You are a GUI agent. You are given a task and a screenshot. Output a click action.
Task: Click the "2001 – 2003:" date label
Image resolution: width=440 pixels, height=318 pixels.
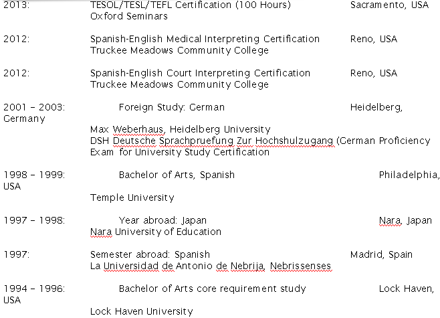pyautogui.click(x=34, y=107)
